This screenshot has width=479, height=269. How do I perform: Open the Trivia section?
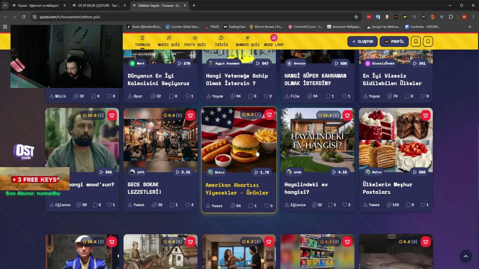221,41
